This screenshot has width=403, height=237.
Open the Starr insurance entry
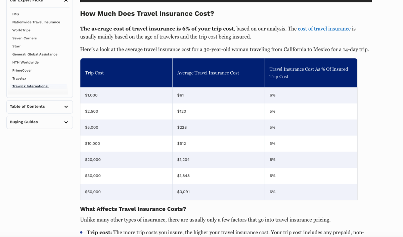coord(16,46)
